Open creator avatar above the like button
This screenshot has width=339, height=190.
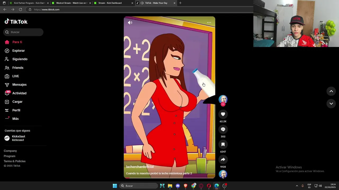click(223, 99)
